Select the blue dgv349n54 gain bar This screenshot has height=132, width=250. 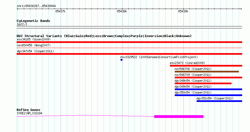coord(208,89)
